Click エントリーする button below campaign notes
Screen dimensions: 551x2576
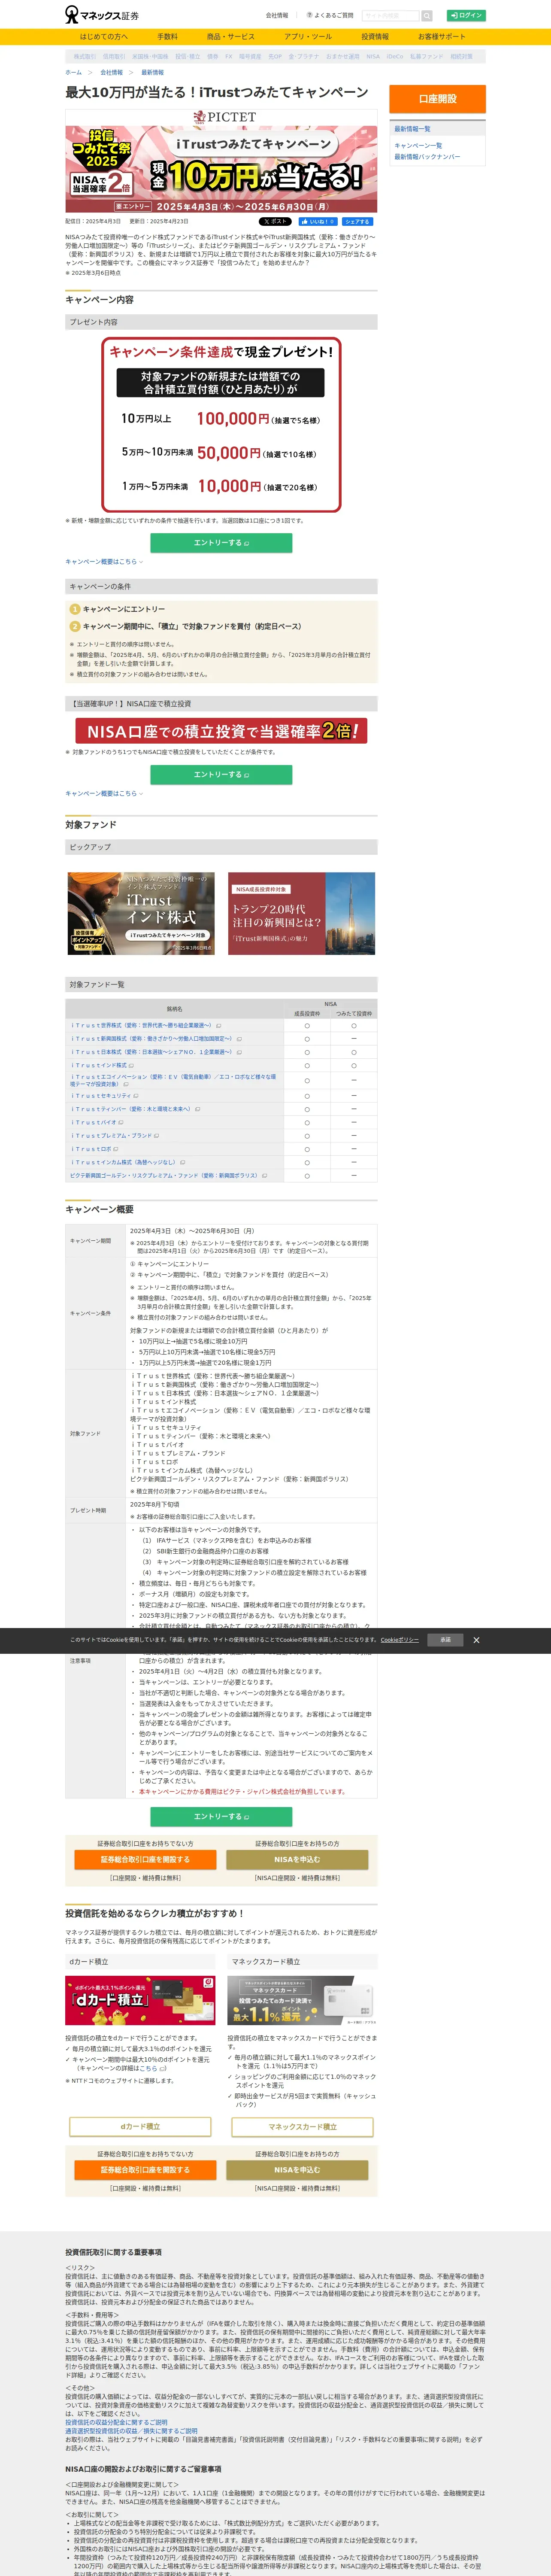[x=221, y=1817]
